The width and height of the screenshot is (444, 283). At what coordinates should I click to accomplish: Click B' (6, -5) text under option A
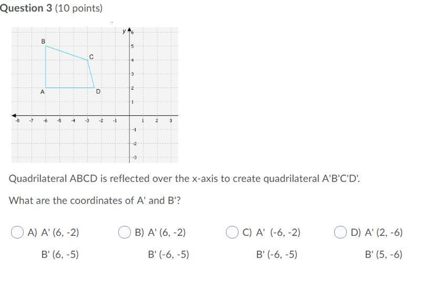click(60, 254)
